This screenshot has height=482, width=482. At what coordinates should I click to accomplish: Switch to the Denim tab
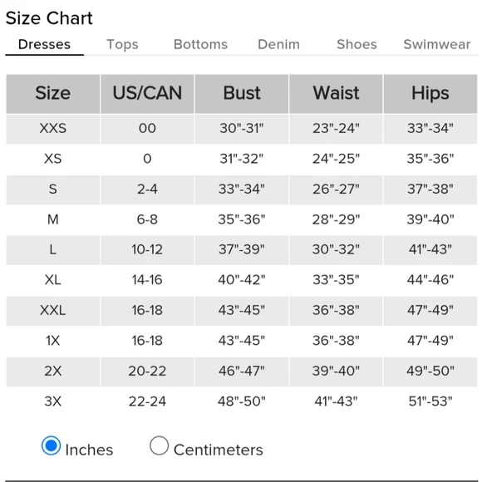tap(278, 45)
